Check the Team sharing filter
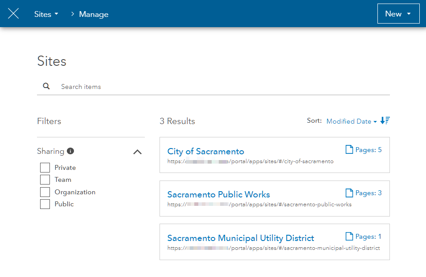This screenshot has width=426, height=277. point(45,180)
